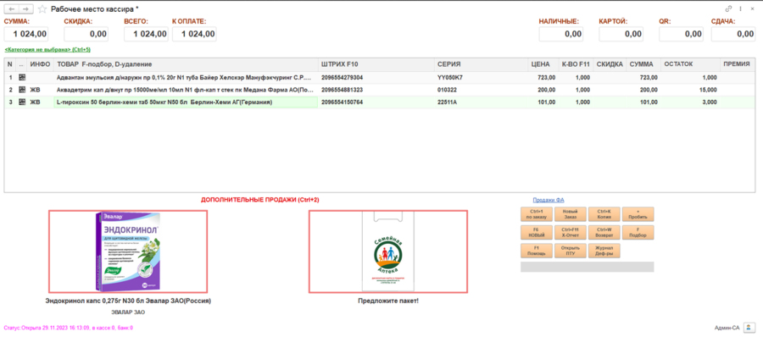Click the «Ctrl+1 по заказу» button
The image size is (763, 337).
[536, 214]
